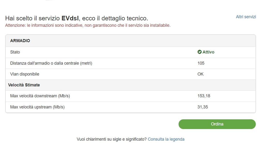Click the 'Vuoi chiarimenti su sigle' question text
This screenshot has height=143, width=265.
pos(112,139)
